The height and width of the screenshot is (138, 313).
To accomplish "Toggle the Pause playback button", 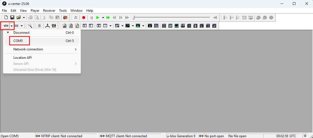I will tap(91, 18).
